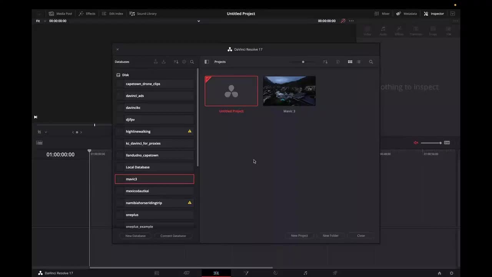This screenshot has width=492, height=277.
Task: Open the Effects panel
Action: pyautogui.click(x=87, y=13)
